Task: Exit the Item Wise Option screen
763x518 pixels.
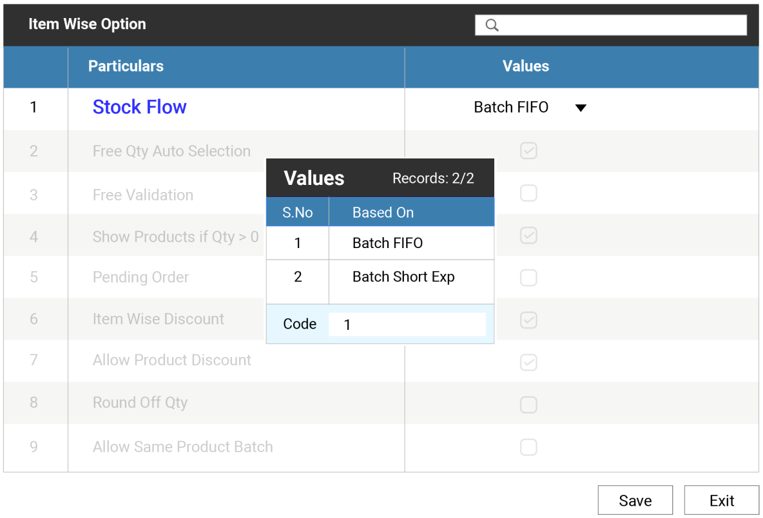Action: 720,501
